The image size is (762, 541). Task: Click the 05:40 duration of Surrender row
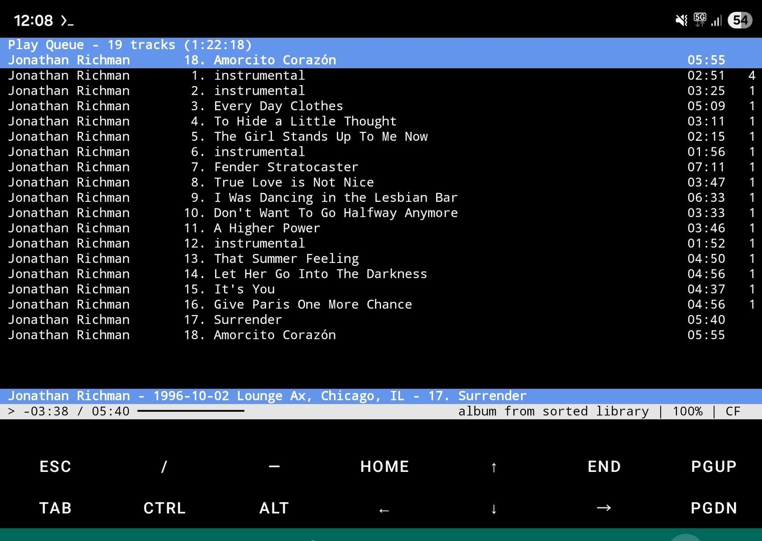pyautogui.click(x=706, y=320)
